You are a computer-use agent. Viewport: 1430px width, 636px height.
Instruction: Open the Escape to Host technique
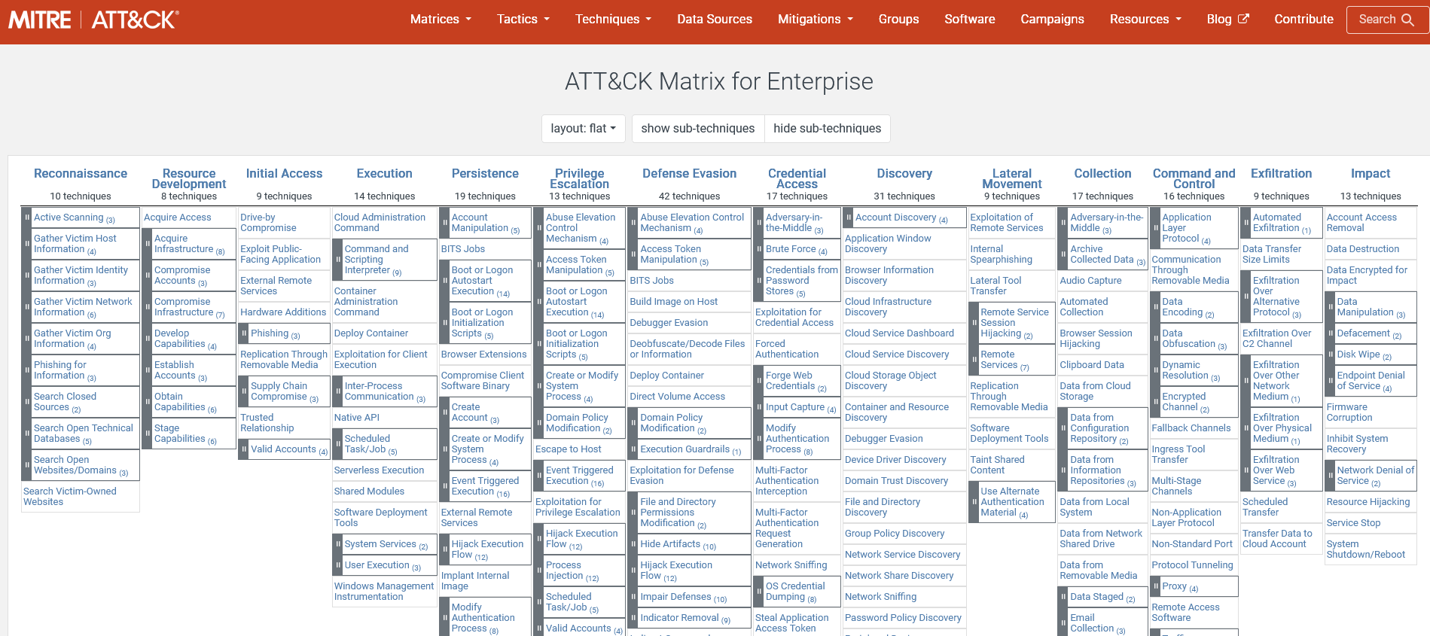coord(569,449)
